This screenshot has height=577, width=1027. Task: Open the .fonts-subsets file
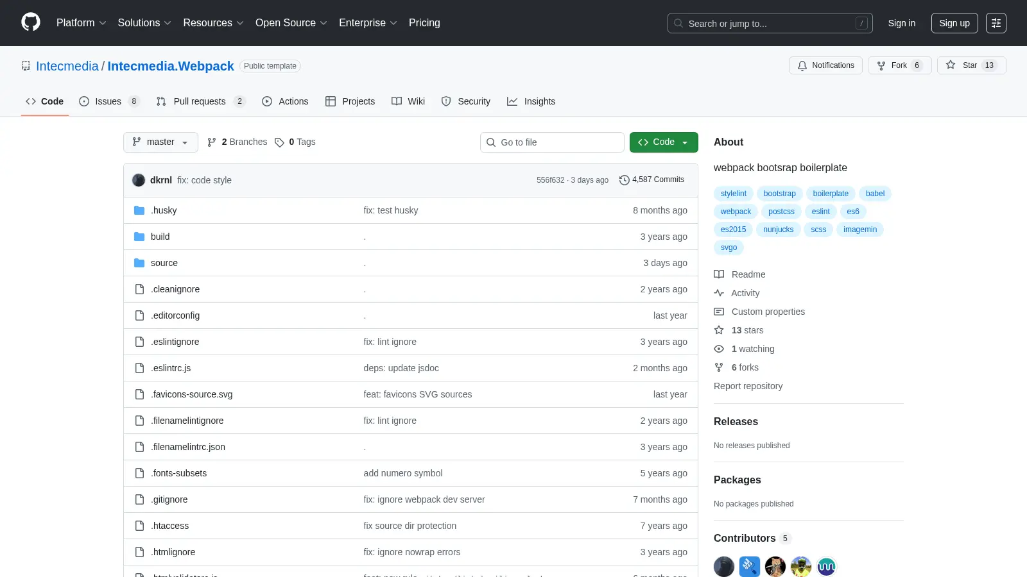pos(179,473)
